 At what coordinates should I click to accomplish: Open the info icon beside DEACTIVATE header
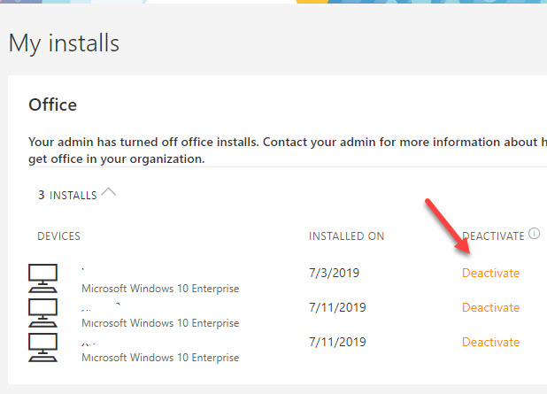tap(534, 235)
